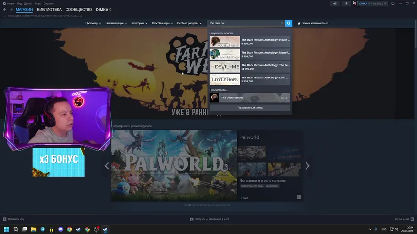The image size is (417, 234).
Task: Expand the DIMKA account dropdown
Action: pos(373,4)
